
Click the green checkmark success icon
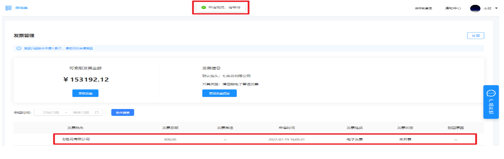pyautogui.click(x=204, y=8)
